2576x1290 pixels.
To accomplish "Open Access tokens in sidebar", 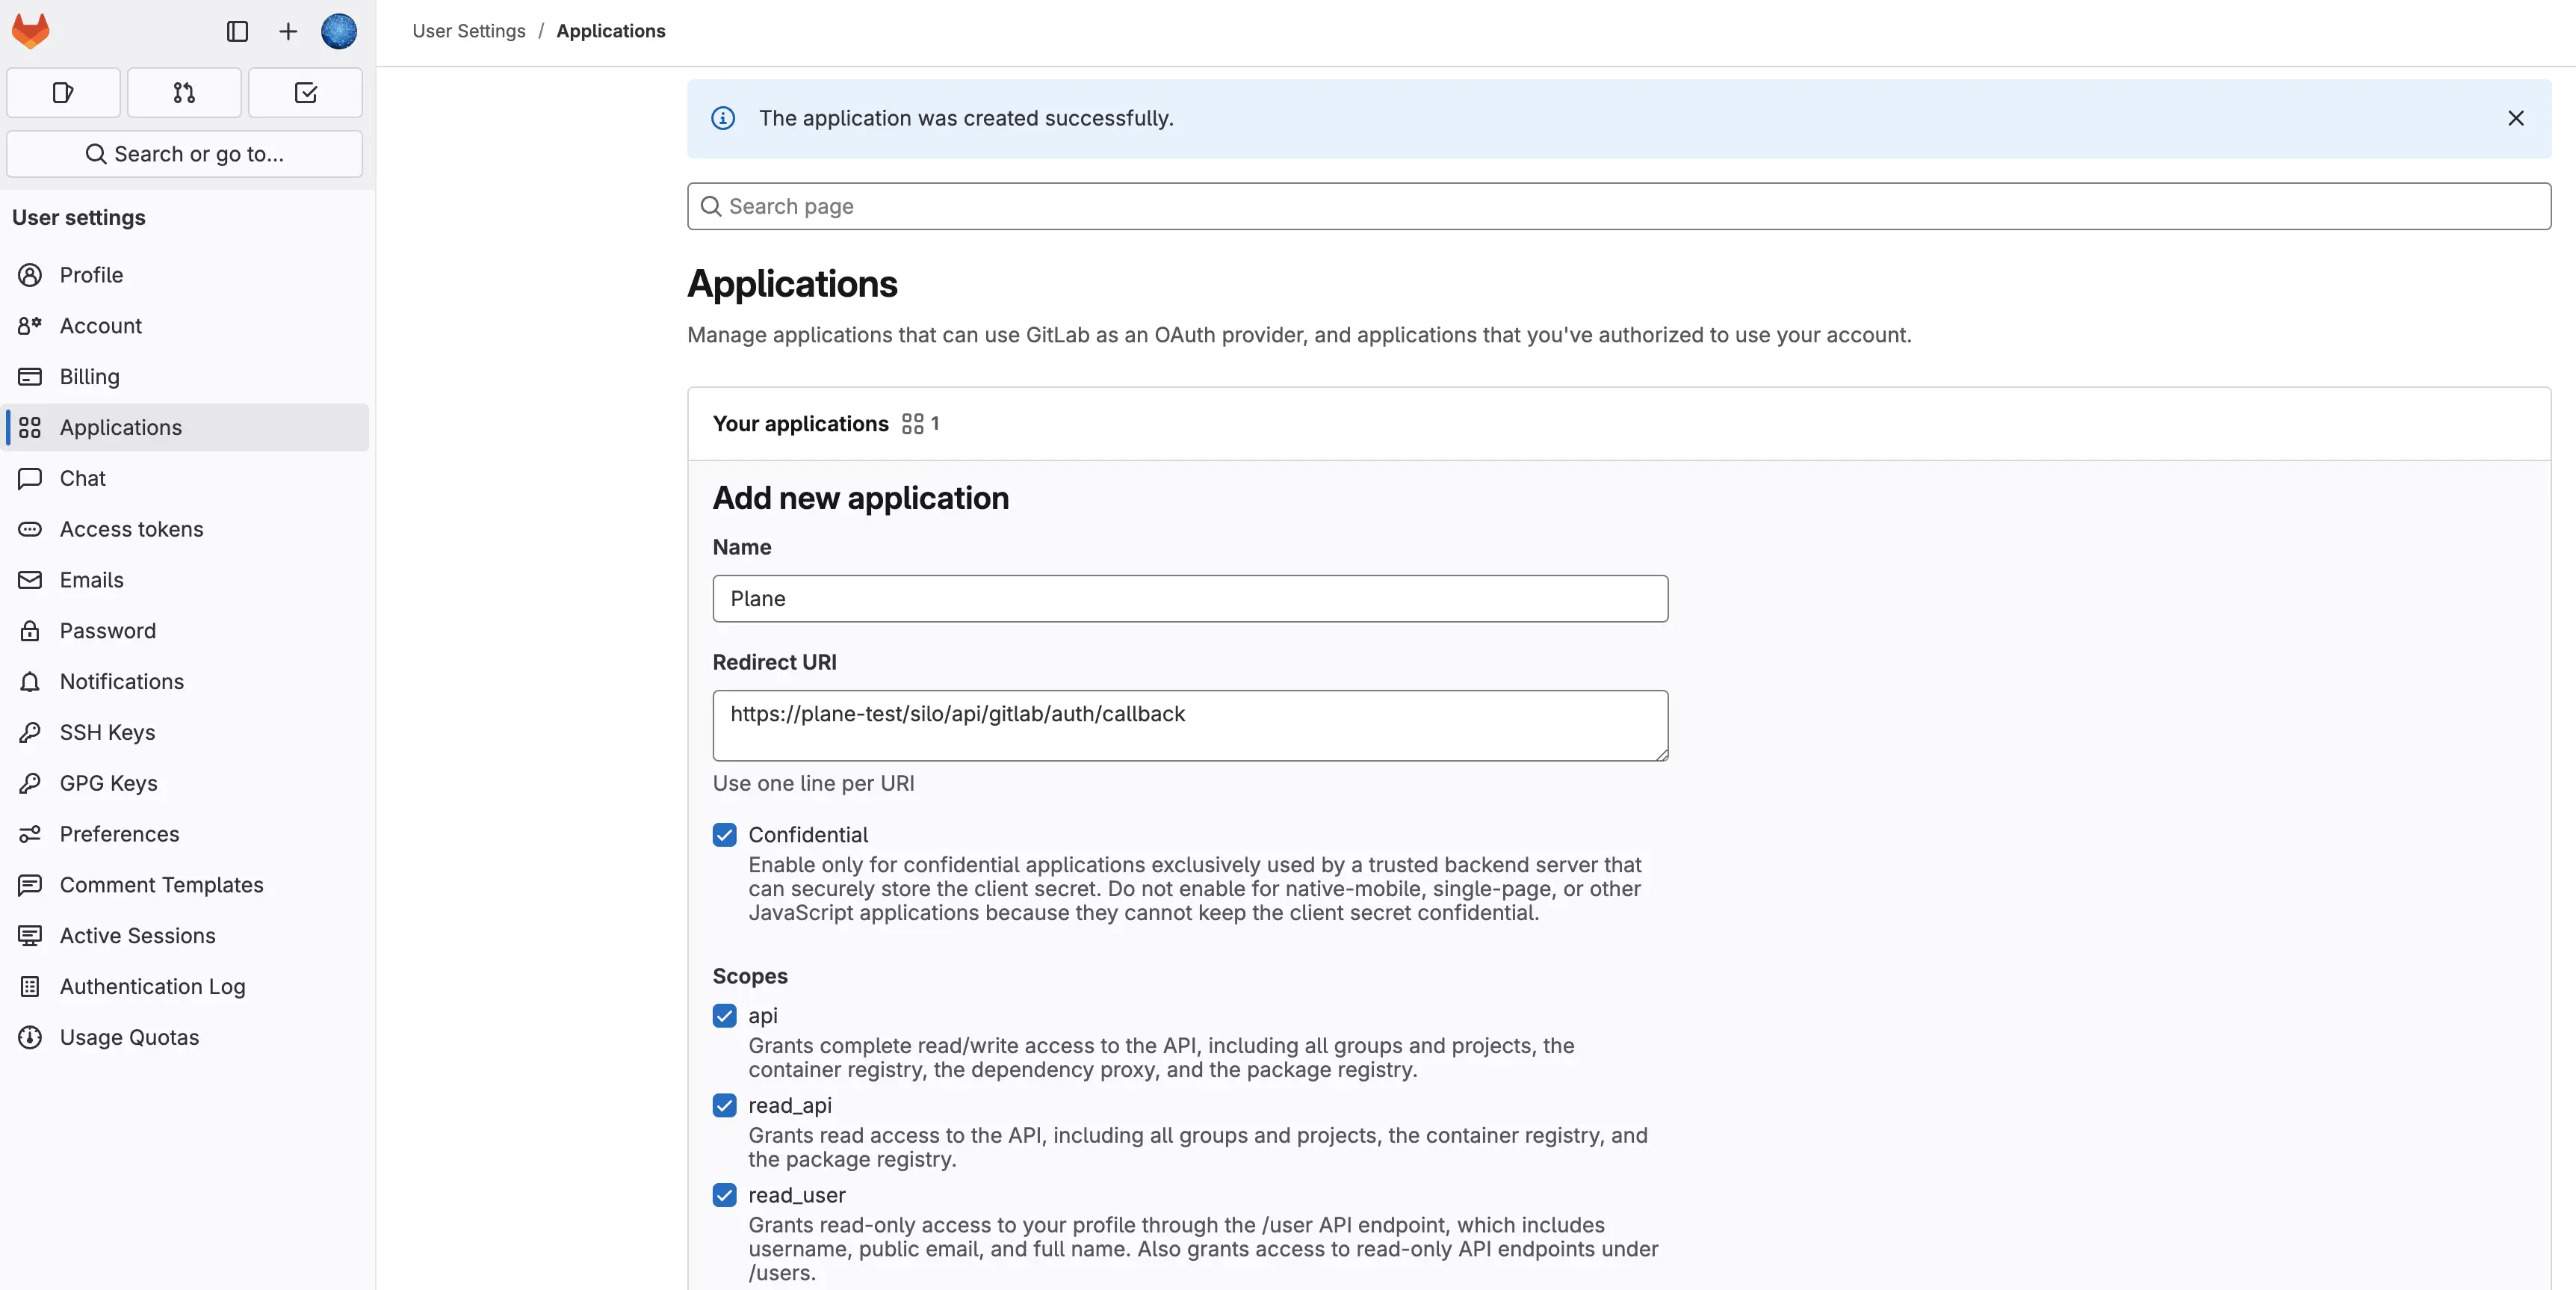I will tap(131, 529).
